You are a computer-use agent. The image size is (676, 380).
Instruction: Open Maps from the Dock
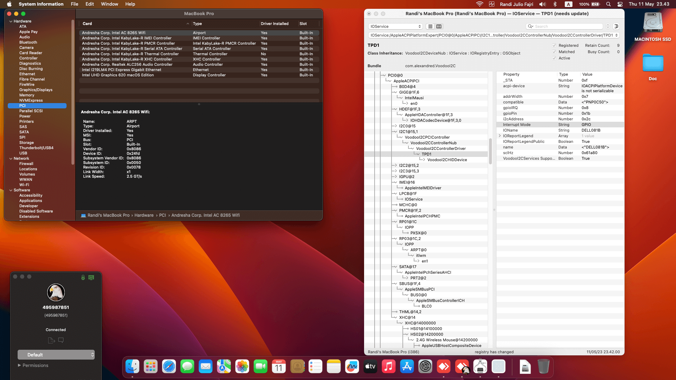[224, 367]
